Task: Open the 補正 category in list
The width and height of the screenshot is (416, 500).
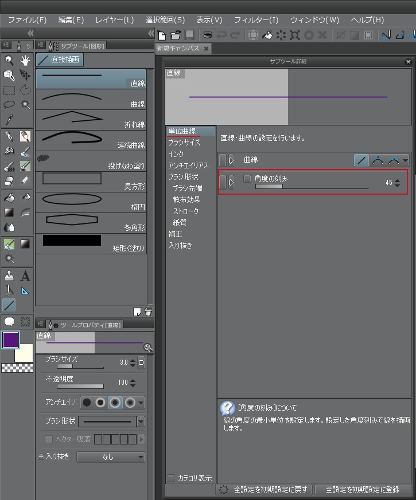Action: [175, 234]
